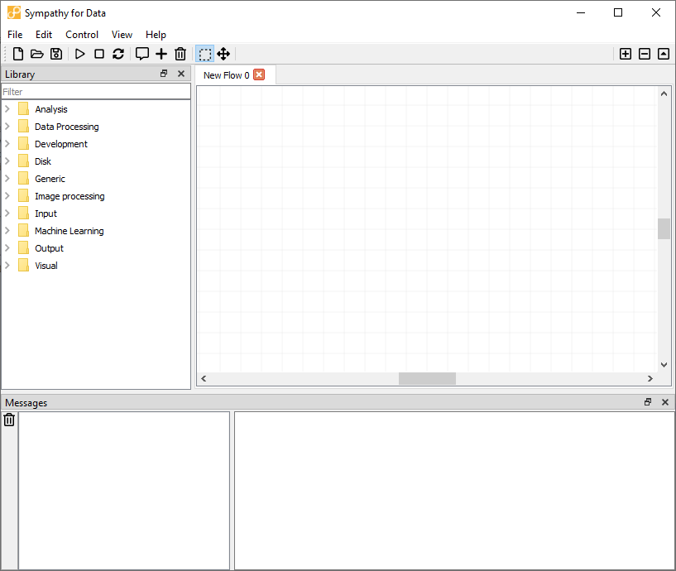Insert a text field using speech bubble icon
Screen dimensions: 676x571
(141, 54)
